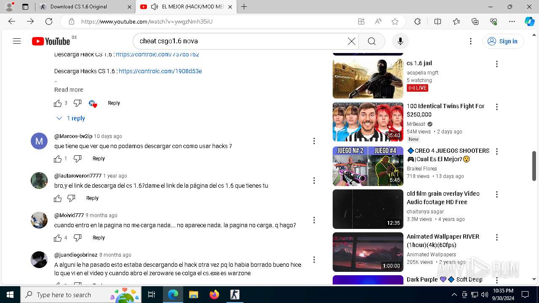This screenshot has width=539, height=303.
Task: Open Task View on taskbar
Action: [x=152, y=295]
